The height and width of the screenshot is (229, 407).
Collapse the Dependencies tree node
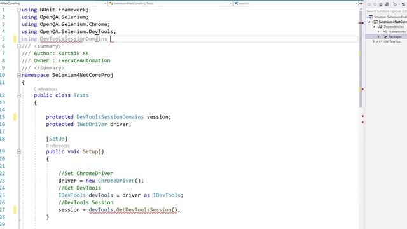point(375,27)
